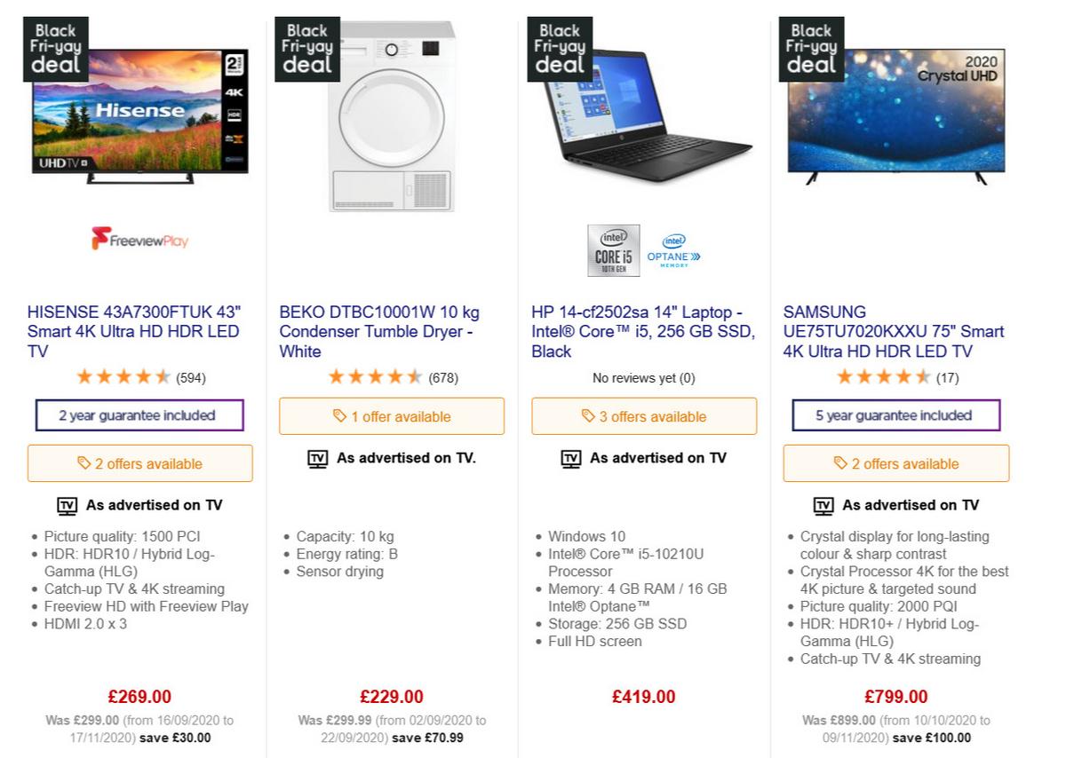The image size is (1066, 758).
Task: Click the star rating for the Samsung TV
Action: pos(883,377)
